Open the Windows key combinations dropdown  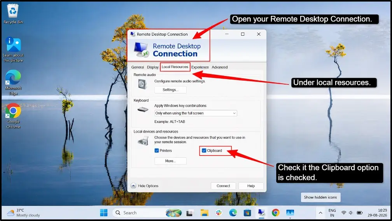click(x=196, y=113)
